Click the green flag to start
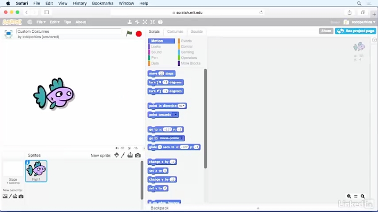 129,34
